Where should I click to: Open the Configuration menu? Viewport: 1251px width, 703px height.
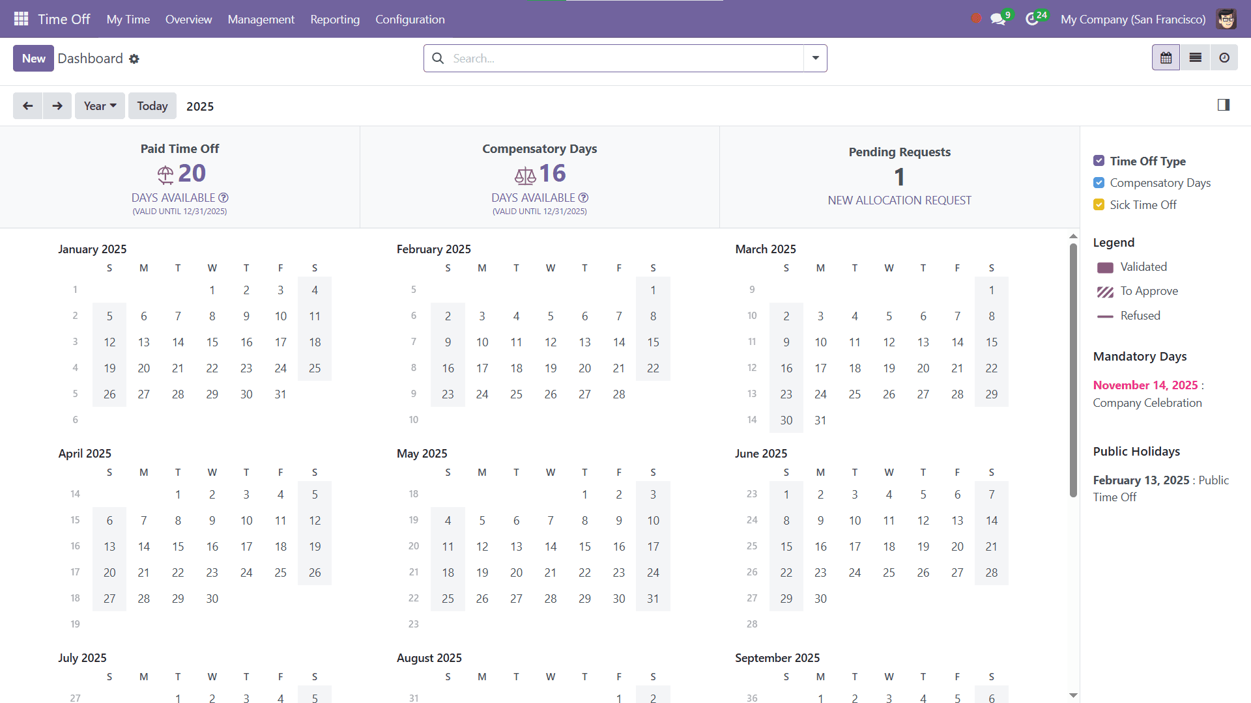click(410, 19)
